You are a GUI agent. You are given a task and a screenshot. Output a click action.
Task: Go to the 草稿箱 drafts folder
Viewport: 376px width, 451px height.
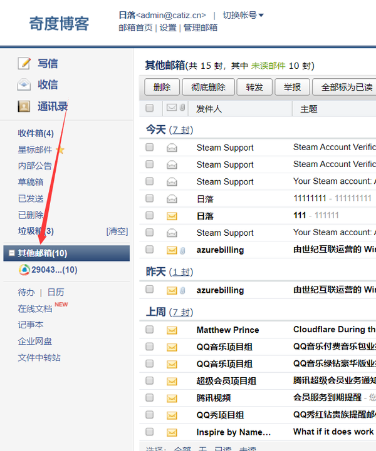31,182
